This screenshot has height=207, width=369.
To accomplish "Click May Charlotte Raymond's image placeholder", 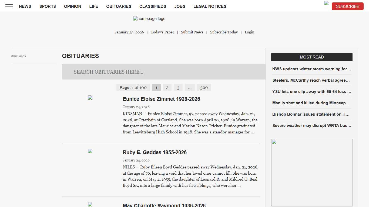I will [x=90, y=204].
